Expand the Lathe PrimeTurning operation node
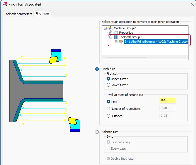 [116, 42]
